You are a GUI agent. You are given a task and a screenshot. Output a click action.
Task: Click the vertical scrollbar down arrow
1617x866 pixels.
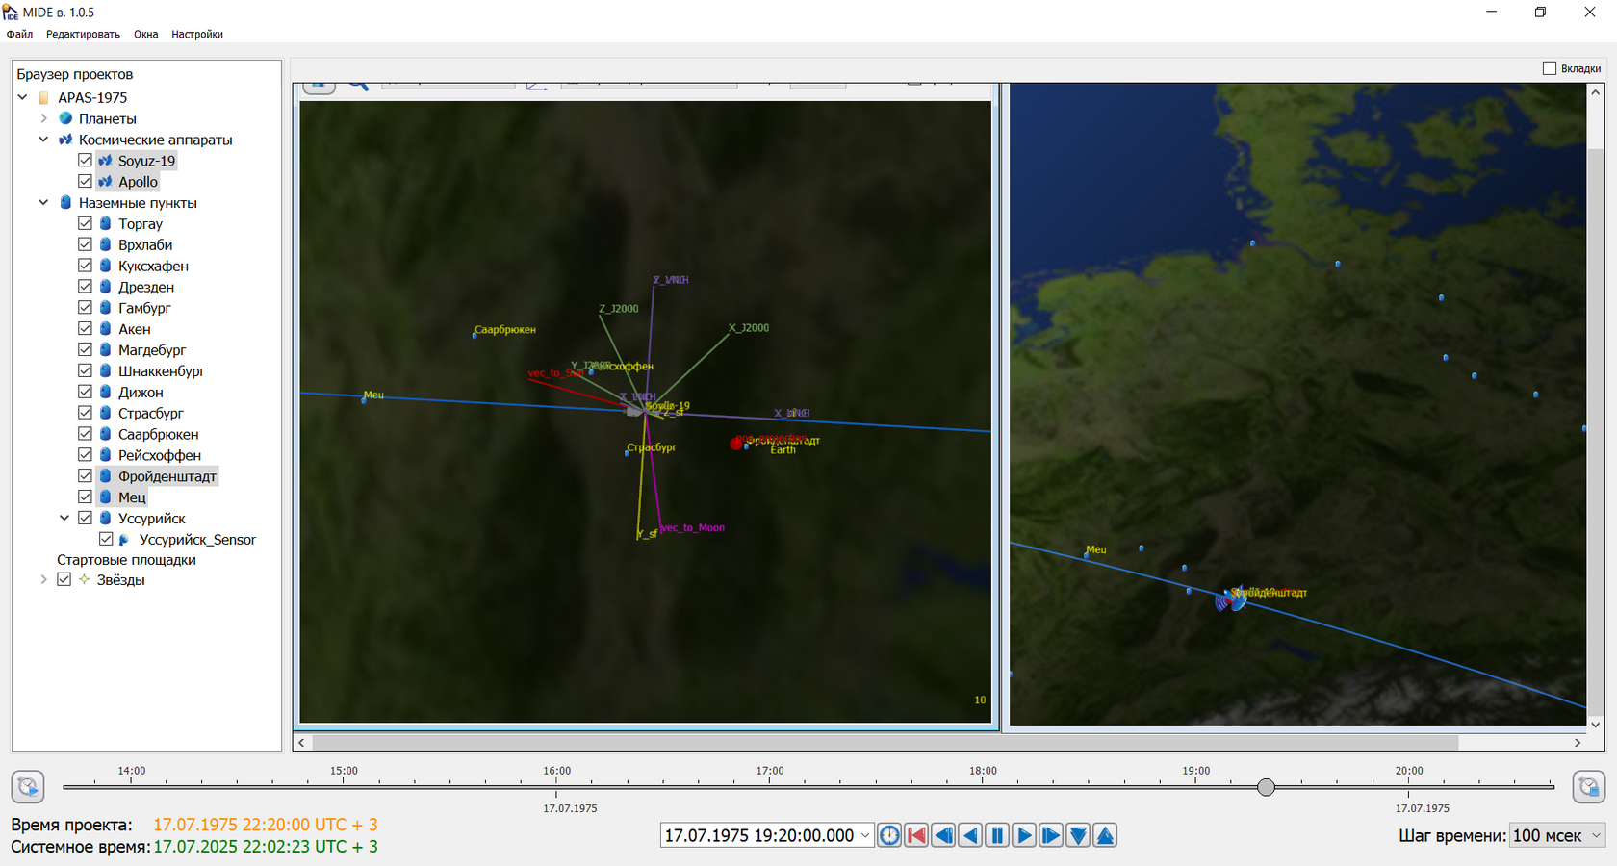[x=1596, y=725]
